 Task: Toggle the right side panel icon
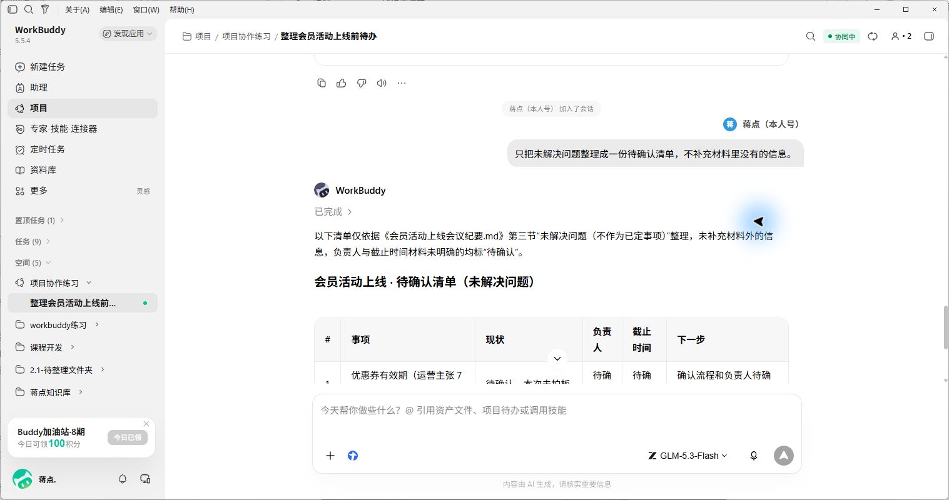[x=929, y=36]
